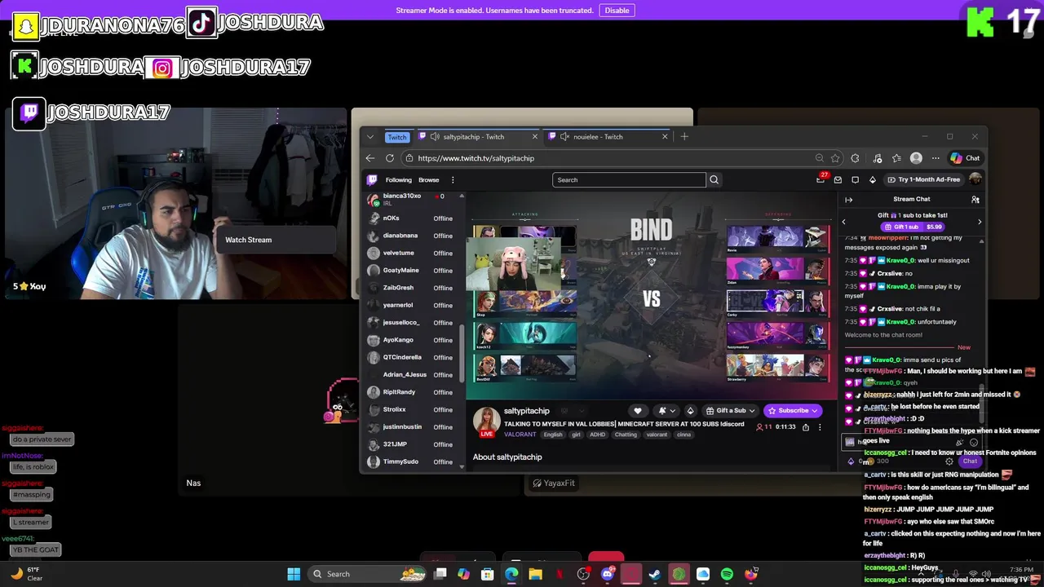Open the notification bell dropdown for saltypitachip
1044x587 pixels.
(666, 411)
